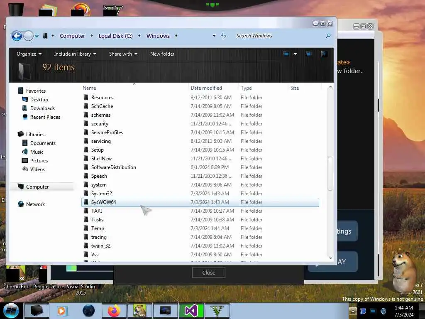
Task: Open Include in library menu
Action: coord(75,54)
